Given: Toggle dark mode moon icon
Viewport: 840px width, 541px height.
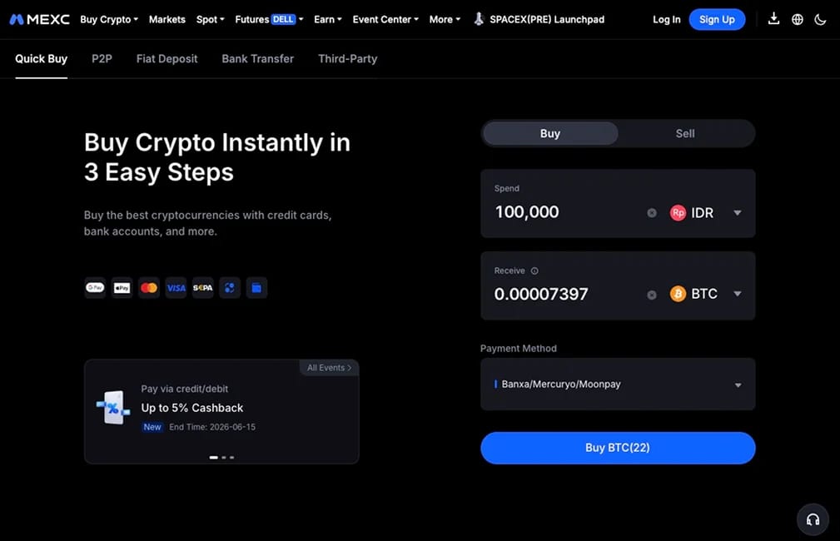Looking at the screenshot, I should click(x=820, y=20).
